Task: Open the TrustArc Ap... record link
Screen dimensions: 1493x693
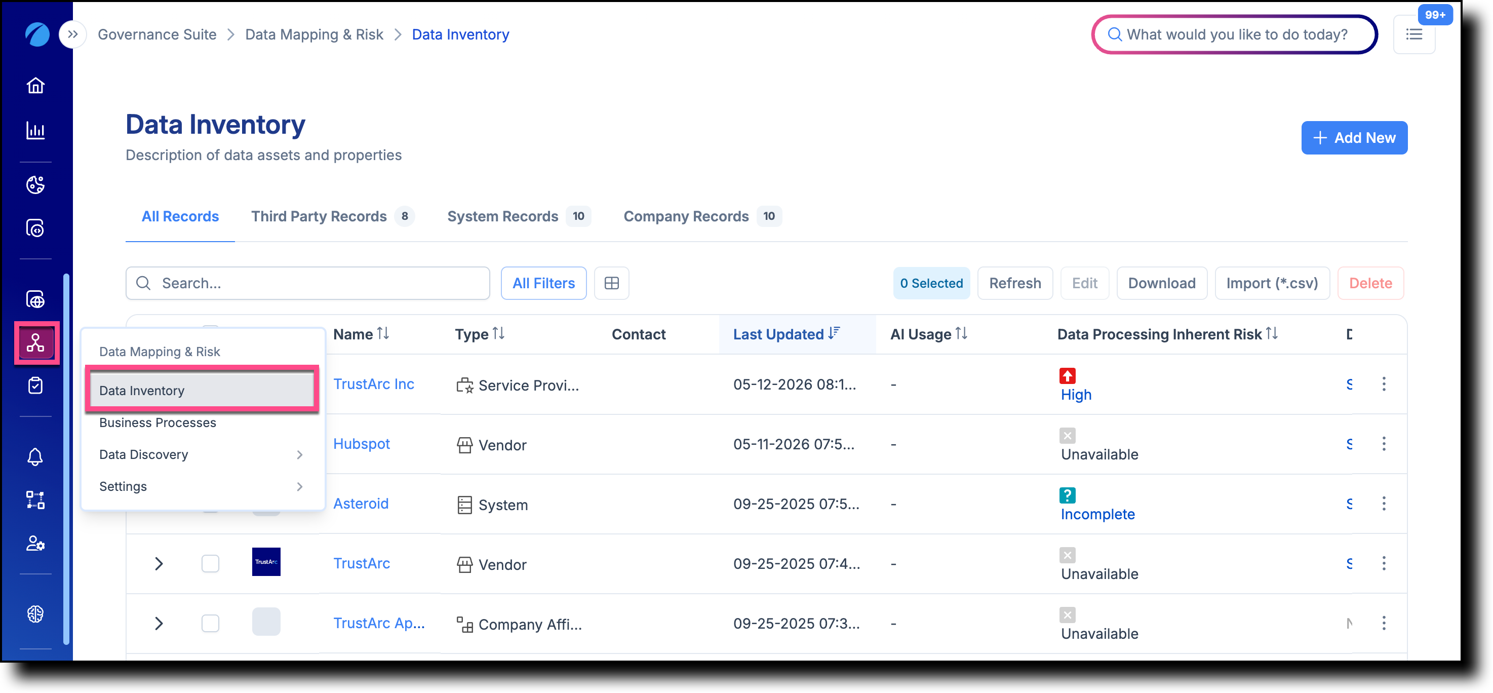Action: 379,623
